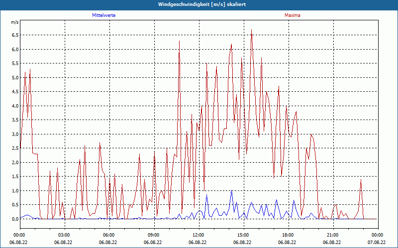The image size is (398, 248).
Task: Click the 09:00 time axis label
Action: click(154, 235)
